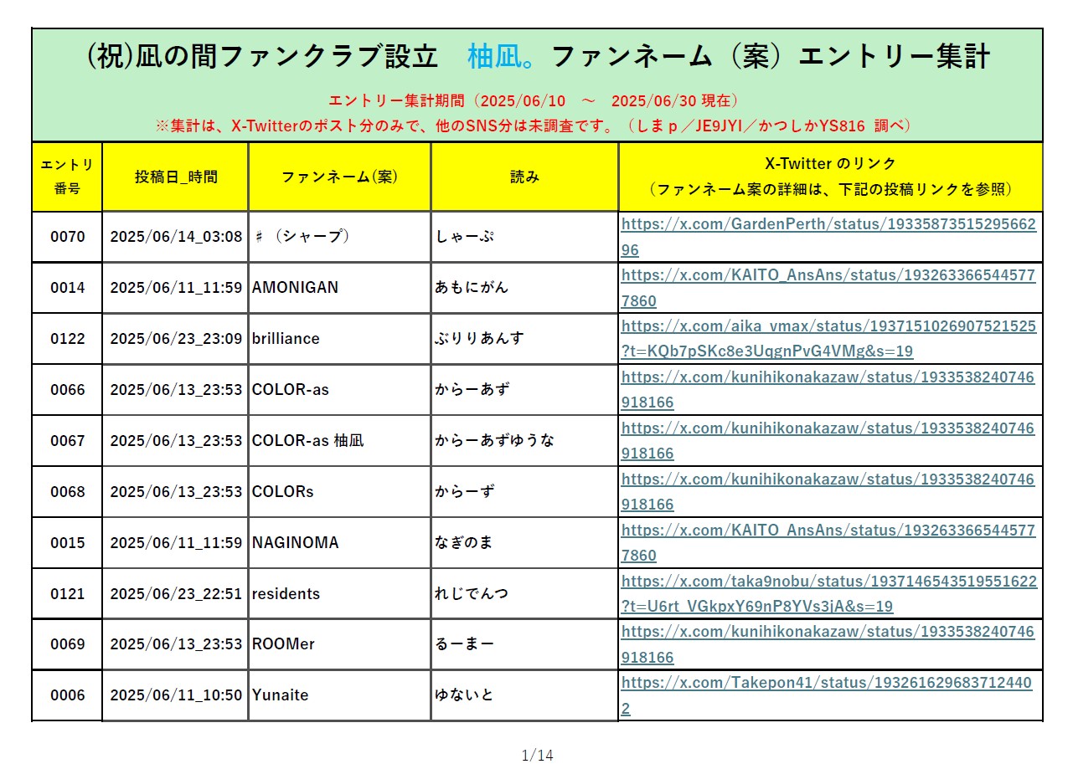Screen dimensions: 1073x769
Task: Select the date cell in the NAGINOMA row
Action: (176, 543)
